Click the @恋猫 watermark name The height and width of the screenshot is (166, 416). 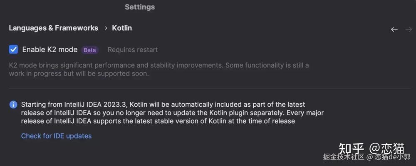pos(386,148)
